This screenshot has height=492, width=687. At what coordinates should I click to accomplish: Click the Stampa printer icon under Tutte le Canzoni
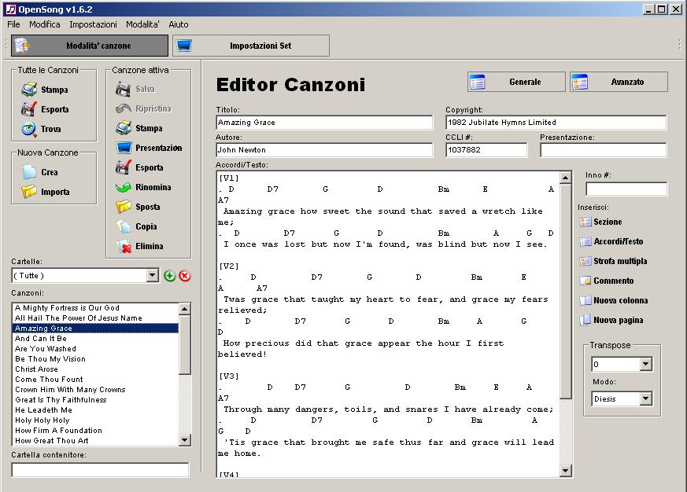pyautogui.click(x=29, y=90)
